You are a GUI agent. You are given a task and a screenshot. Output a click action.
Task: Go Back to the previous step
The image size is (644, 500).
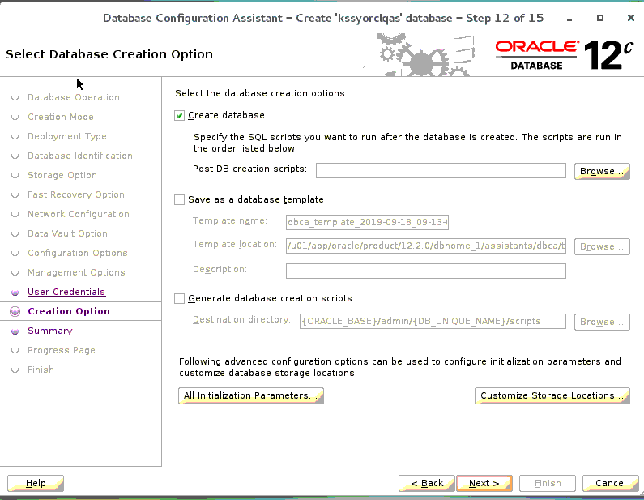coord(427,483)
